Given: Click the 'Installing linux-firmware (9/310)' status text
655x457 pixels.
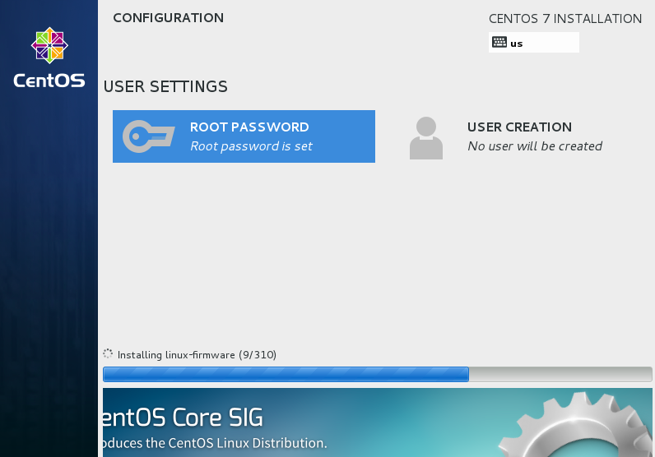Looking at the screenshot, I should click(x=197, y=355).
